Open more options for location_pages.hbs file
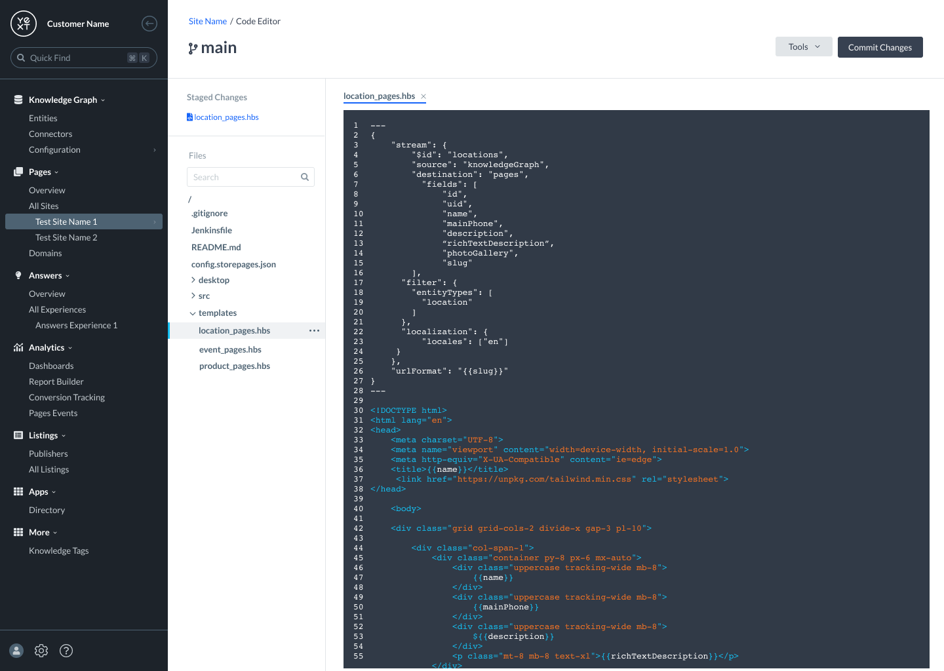This screenshot has height=671, width=944. click(x=315, y=331)
